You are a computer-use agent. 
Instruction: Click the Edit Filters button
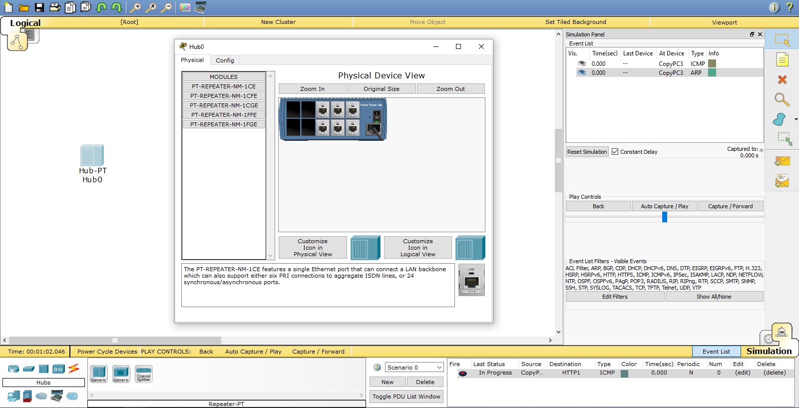(x=615, y=297)
